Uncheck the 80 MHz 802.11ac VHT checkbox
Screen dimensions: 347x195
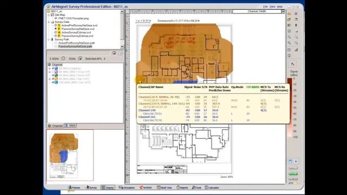(53, 79)
